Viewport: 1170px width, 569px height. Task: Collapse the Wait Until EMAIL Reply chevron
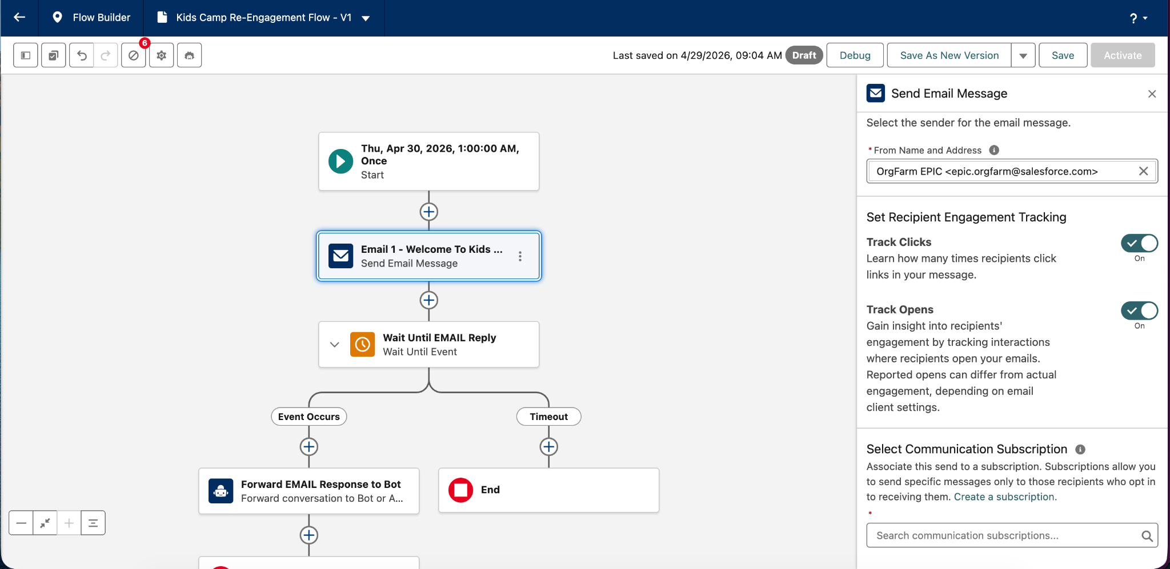[x=335, y=345]
